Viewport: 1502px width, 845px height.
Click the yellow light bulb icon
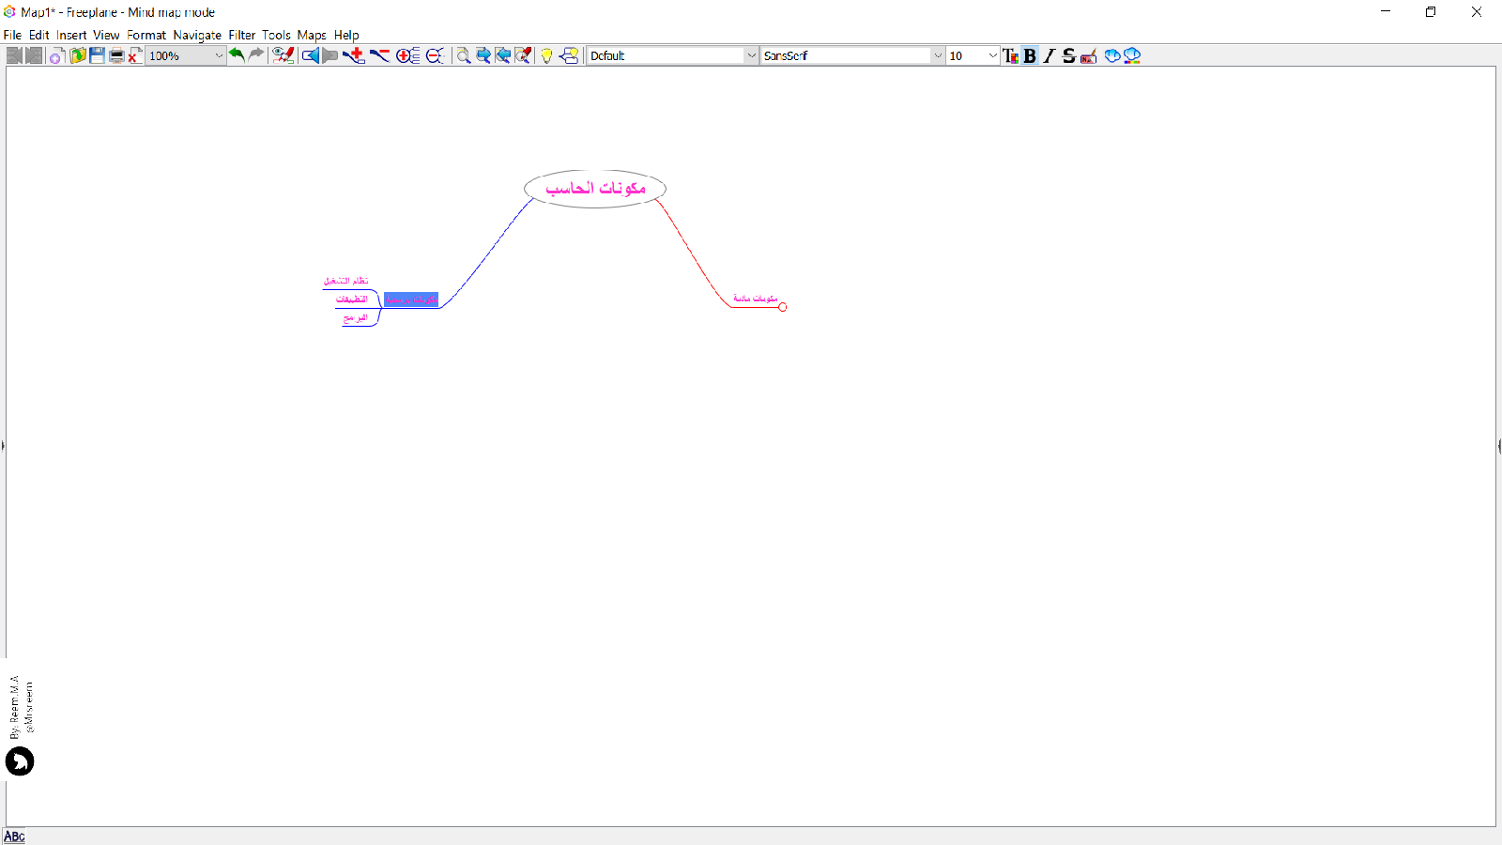tap(546, 55)
